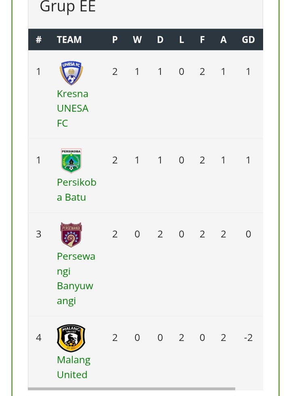
Task: Click the W column header
Action: [x=137, y=39]
